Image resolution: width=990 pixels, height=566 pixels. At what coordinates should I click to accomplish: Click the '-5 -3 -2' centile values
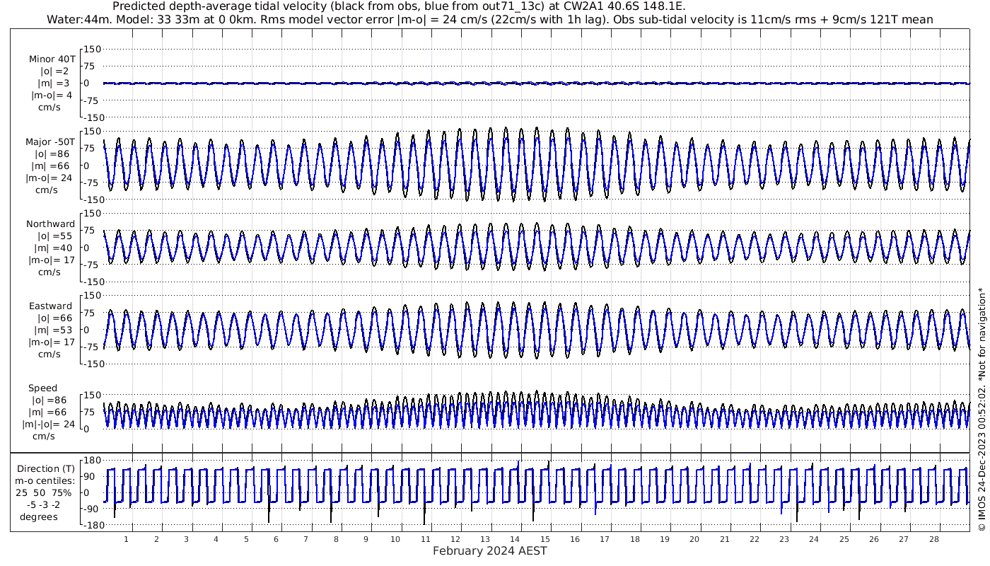[44, 505]
